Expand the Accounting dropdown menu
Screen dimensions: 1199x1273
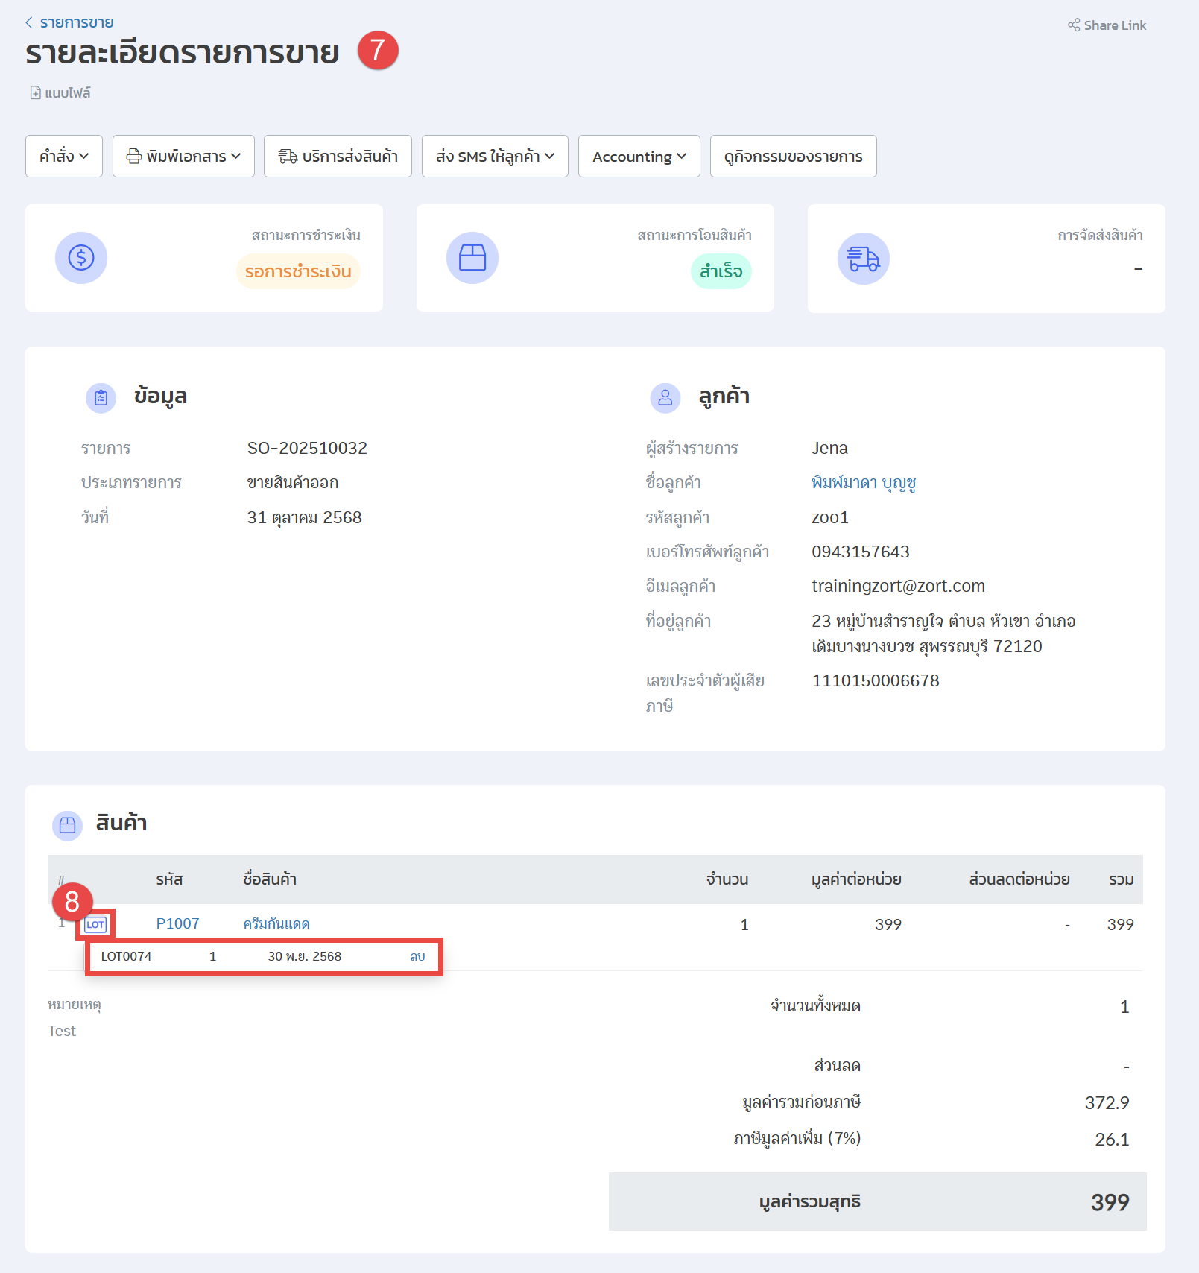click(x=639, y=157)
